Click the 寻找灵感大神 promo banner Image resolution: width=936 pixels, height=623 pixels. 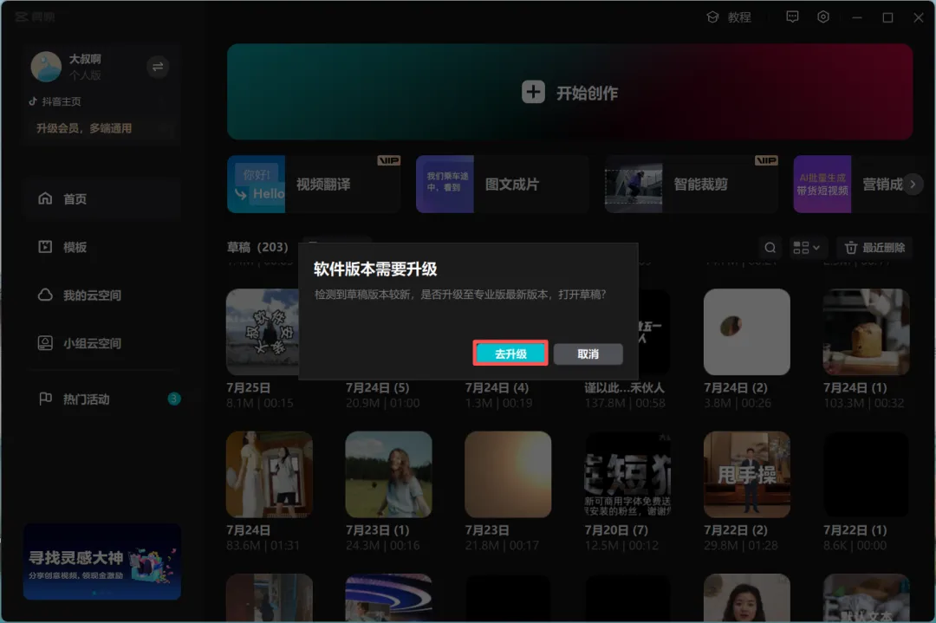102,561
